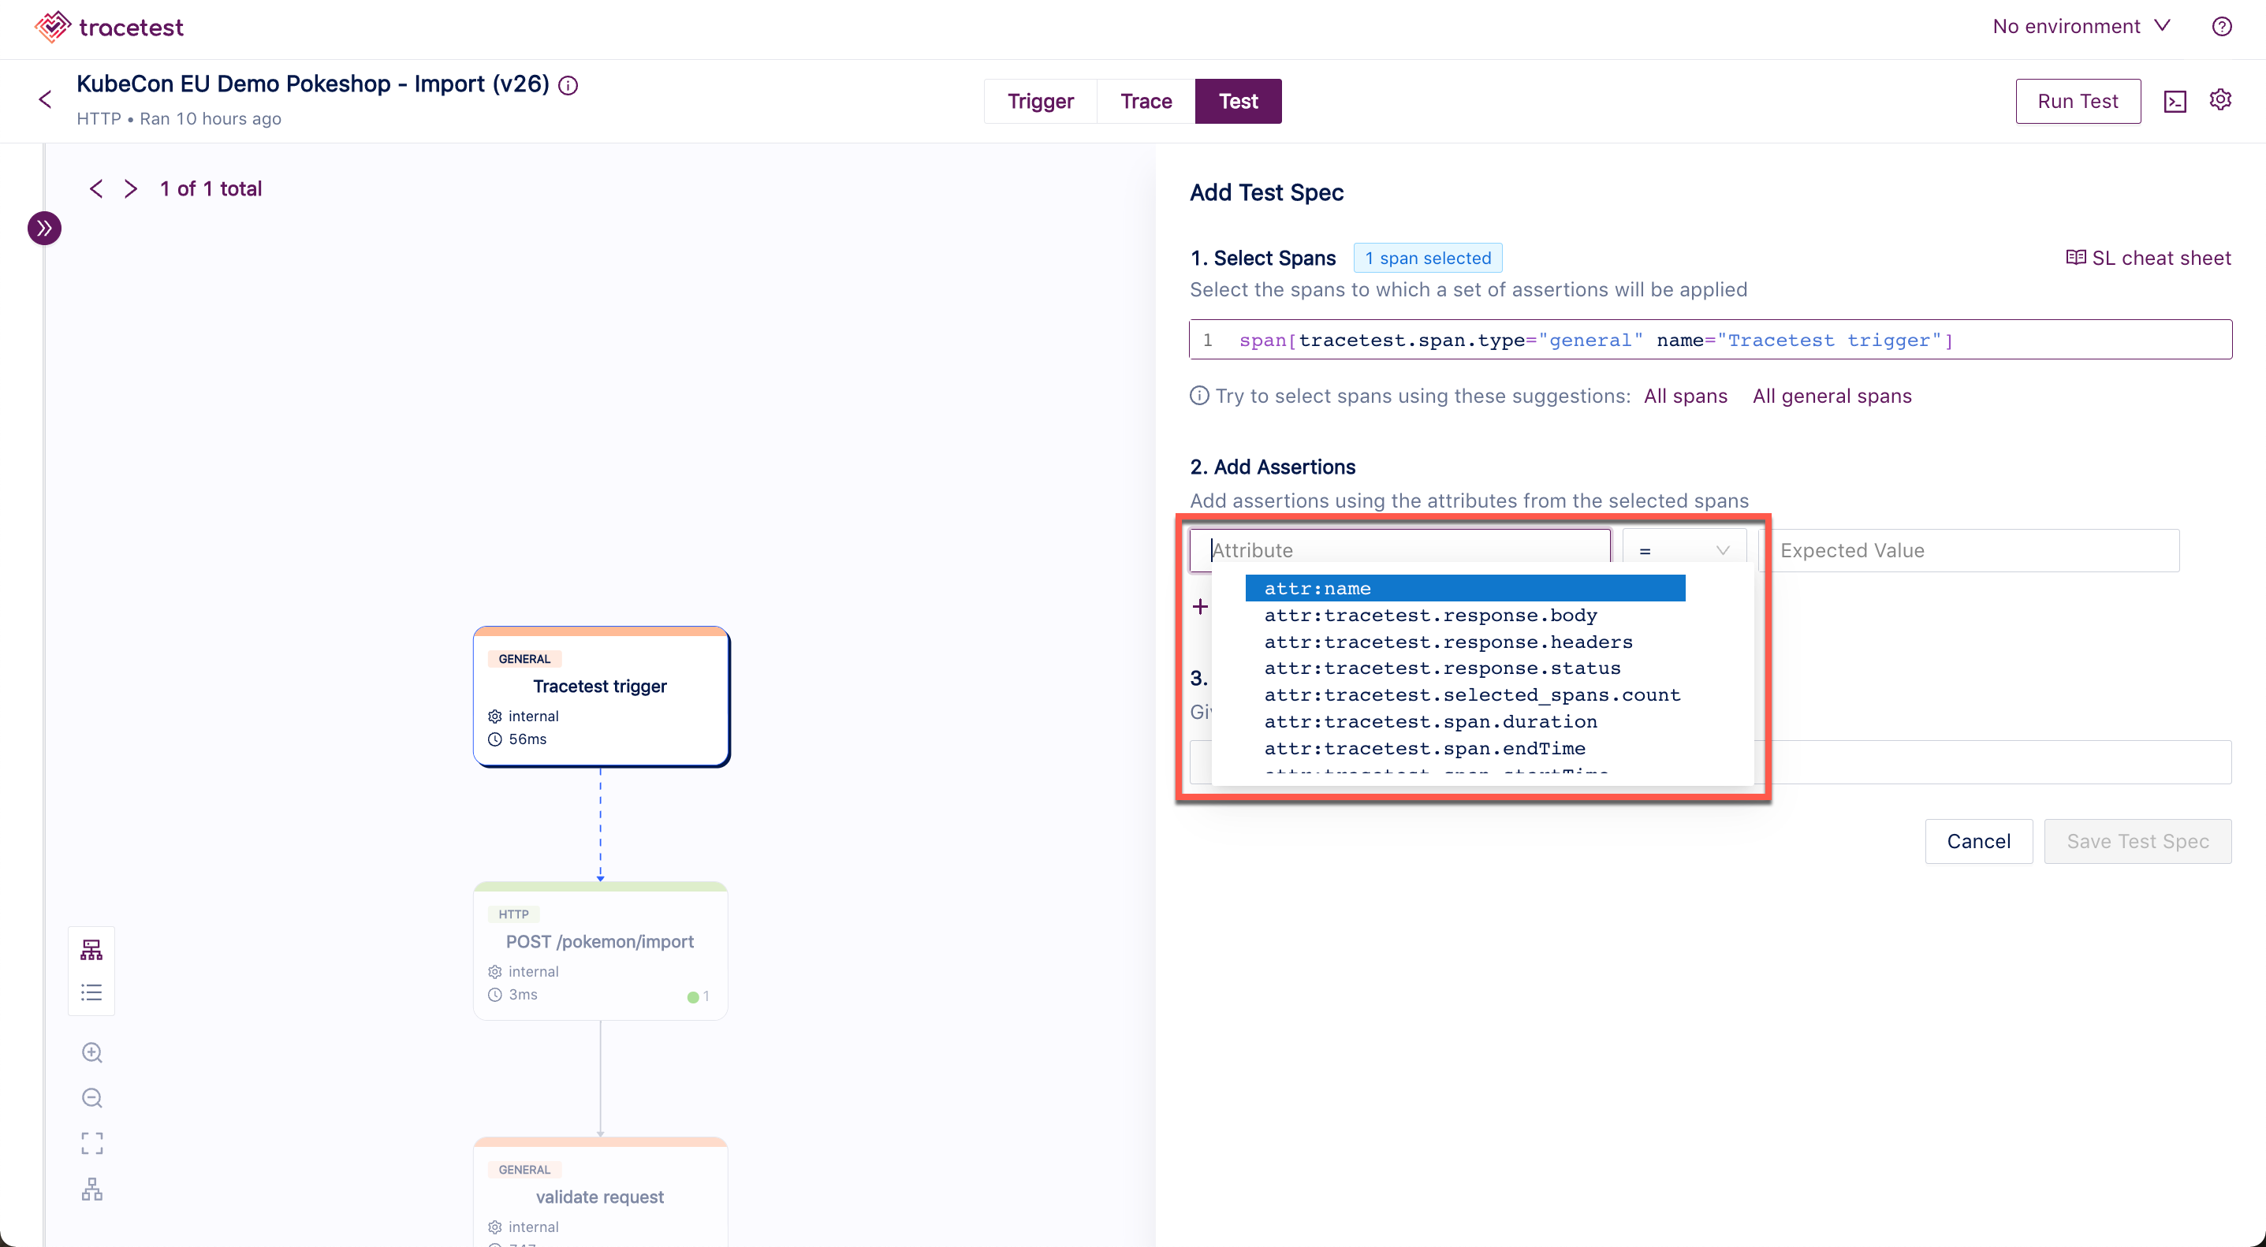Expand the No environment selector
This screenshot has height=1247, width=2266.
click(x=2082, y=26)
